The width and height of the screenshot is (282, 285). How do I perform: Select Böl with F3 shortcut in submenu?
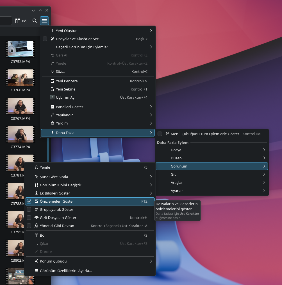click(x=90, y=235)
